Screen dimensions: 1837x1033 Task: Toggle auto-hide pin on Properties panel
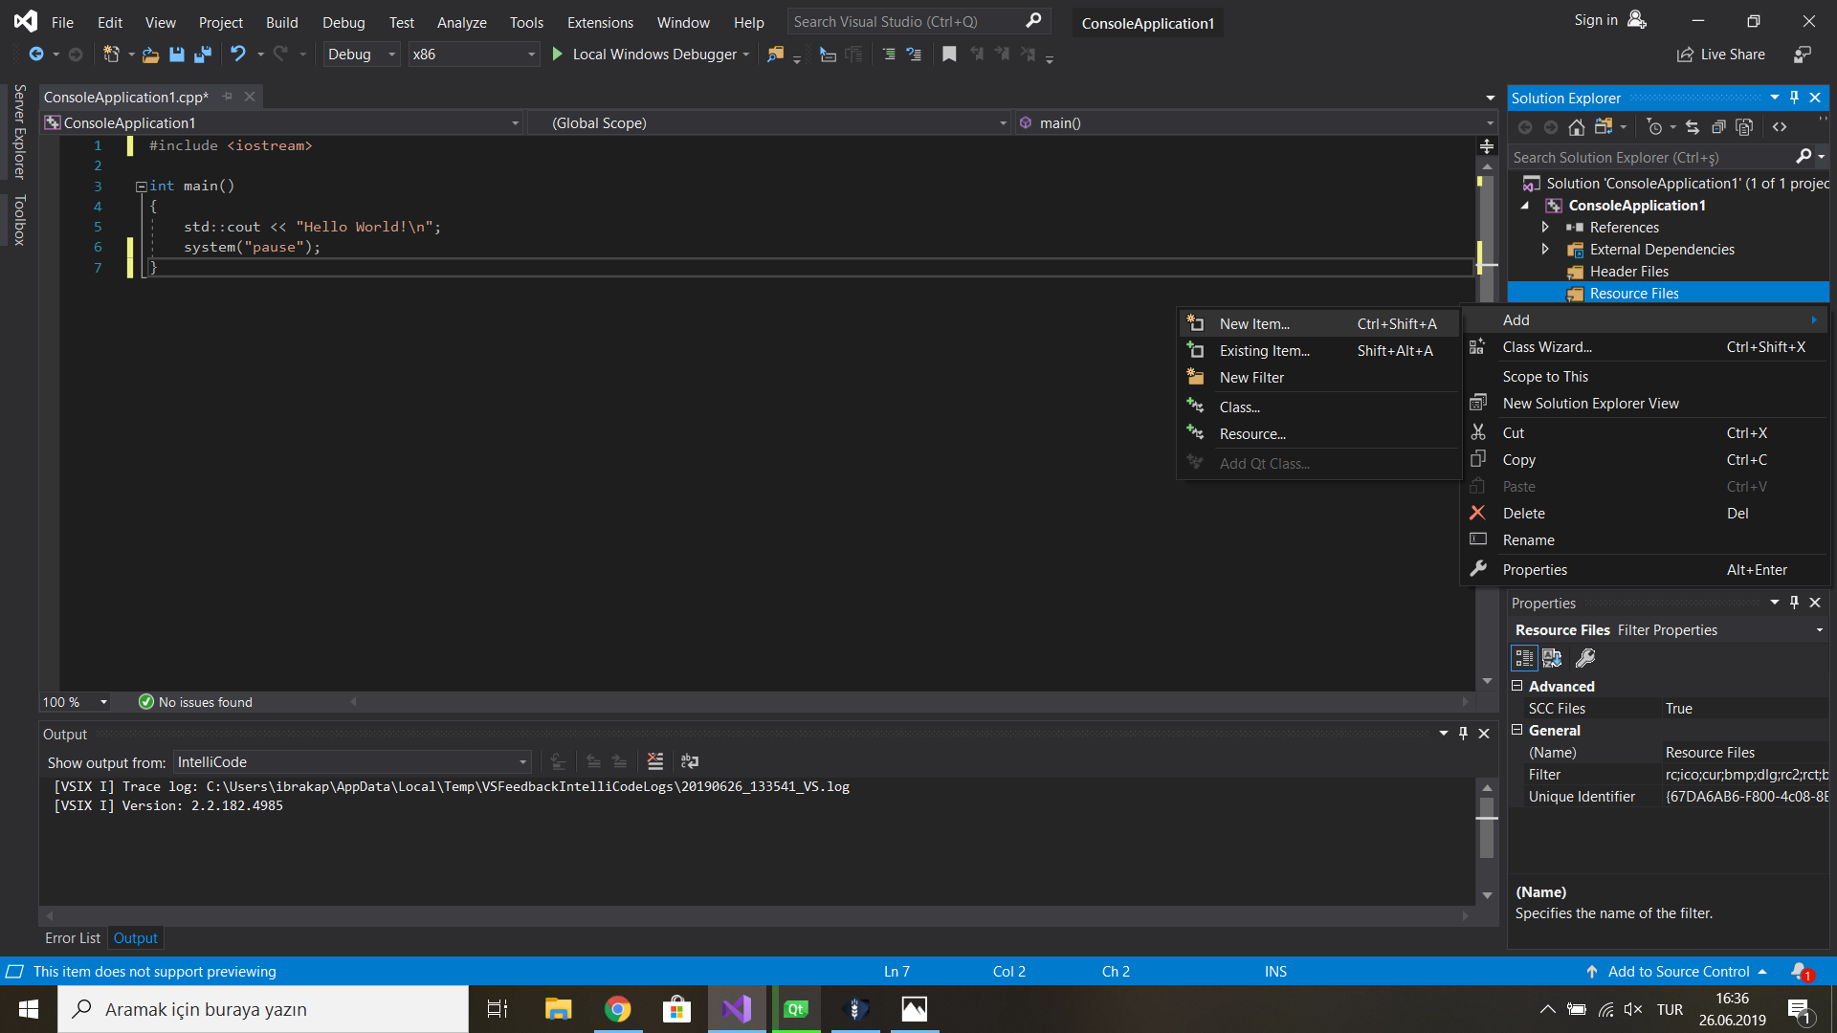point(1794,603)
